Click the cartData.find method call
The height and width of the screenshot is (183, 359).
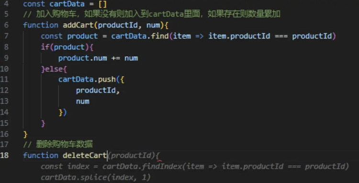[x=140, y=36]
